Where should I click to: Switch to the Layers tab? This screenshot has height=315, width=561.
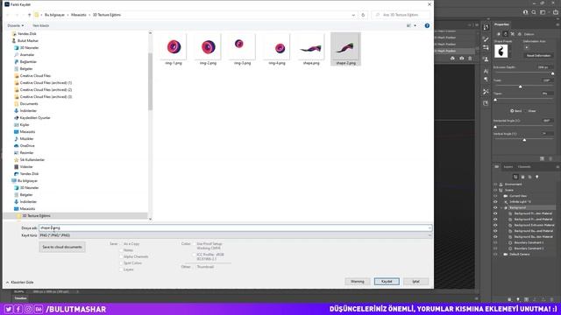tap(508, 167)
